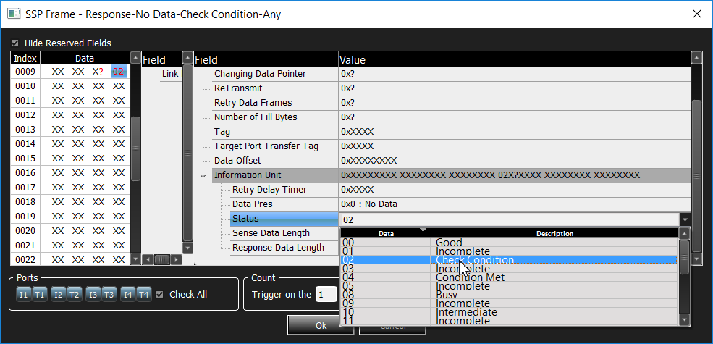Select 04 Condition Met option
The width and height of the screenshot is (713, 344).
(508, 277)
